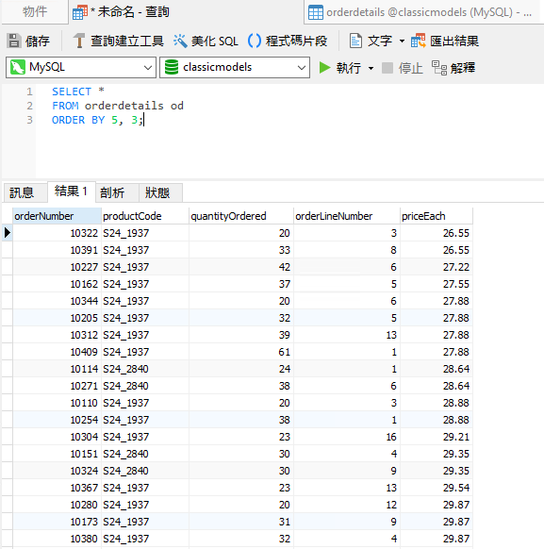The image size is (544, 549).
Task: Select orderLineNumber 13 of order 10312
Action: pos(346,335)
